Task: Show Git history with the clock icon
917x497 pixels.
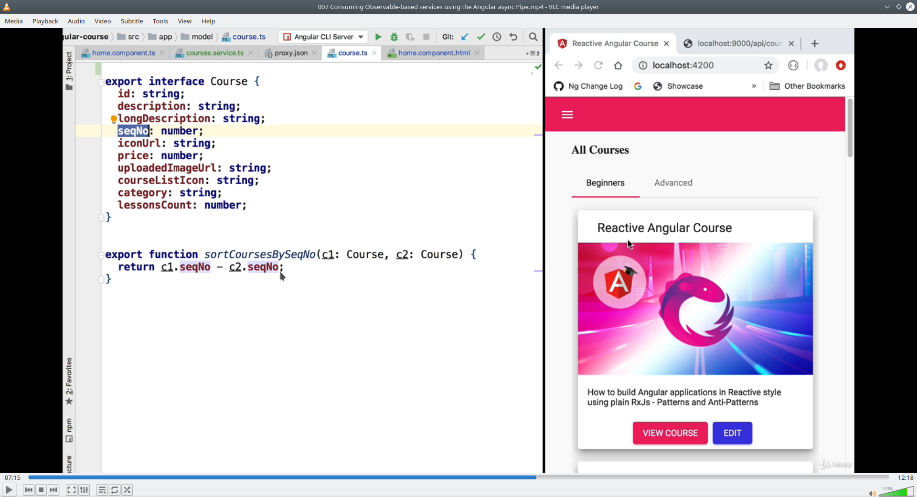Action: pyautogui.click(x=497, y=37)
